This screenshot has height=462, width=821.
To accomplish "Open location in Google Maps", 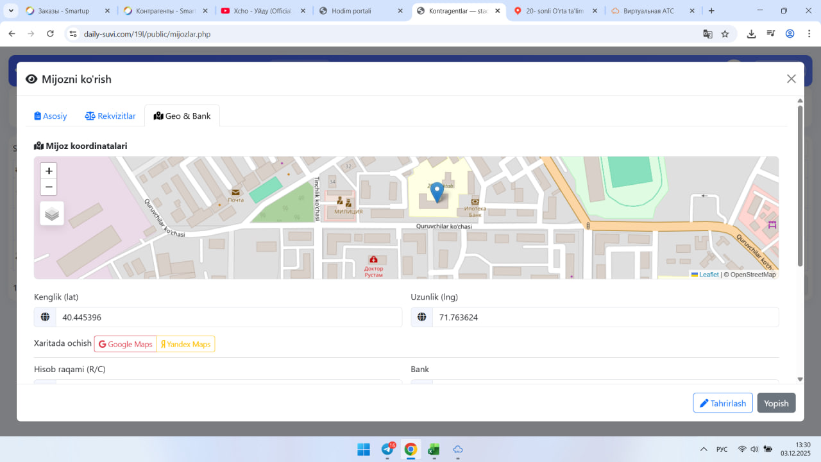I will point(126,344).
